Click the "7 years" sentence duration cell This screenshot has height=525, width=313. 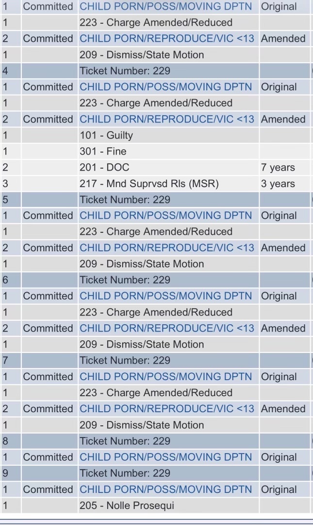pos(278,167)
